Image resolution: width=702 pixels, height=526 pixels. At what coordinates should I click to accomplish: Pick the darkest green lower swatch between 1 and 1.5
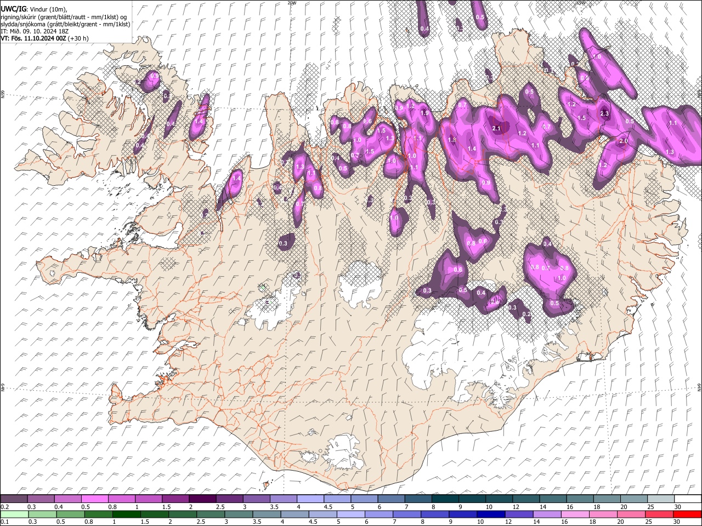126,514
